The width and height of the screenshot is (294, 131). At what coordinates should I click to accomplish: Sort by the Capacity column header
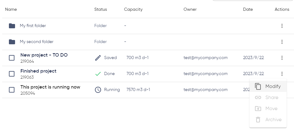133,10
